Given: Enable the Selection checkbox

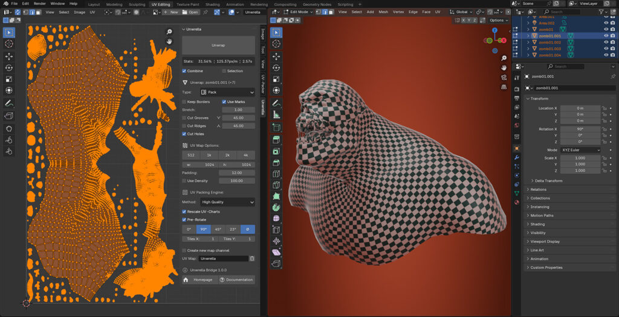Looking at the screenshot, I should (x=224, y=71).
